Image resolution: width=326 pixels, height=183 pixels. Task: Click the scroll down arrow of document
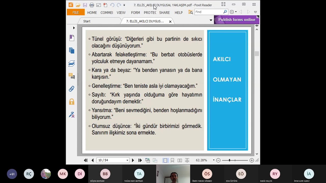click(257, 154)
